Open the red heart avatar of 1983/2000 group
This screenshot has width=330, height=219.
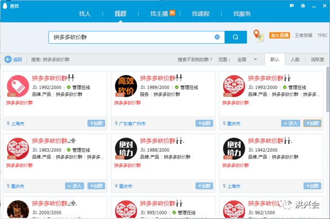[18, 149]
